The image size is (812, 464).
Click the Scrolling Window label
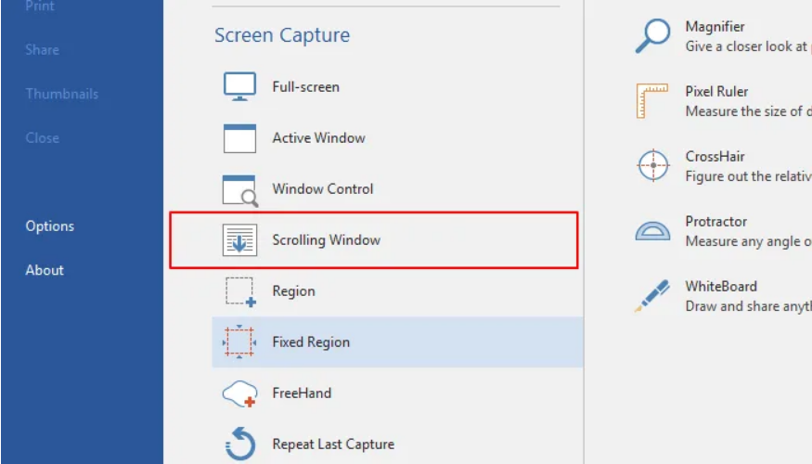click(326, 240)
